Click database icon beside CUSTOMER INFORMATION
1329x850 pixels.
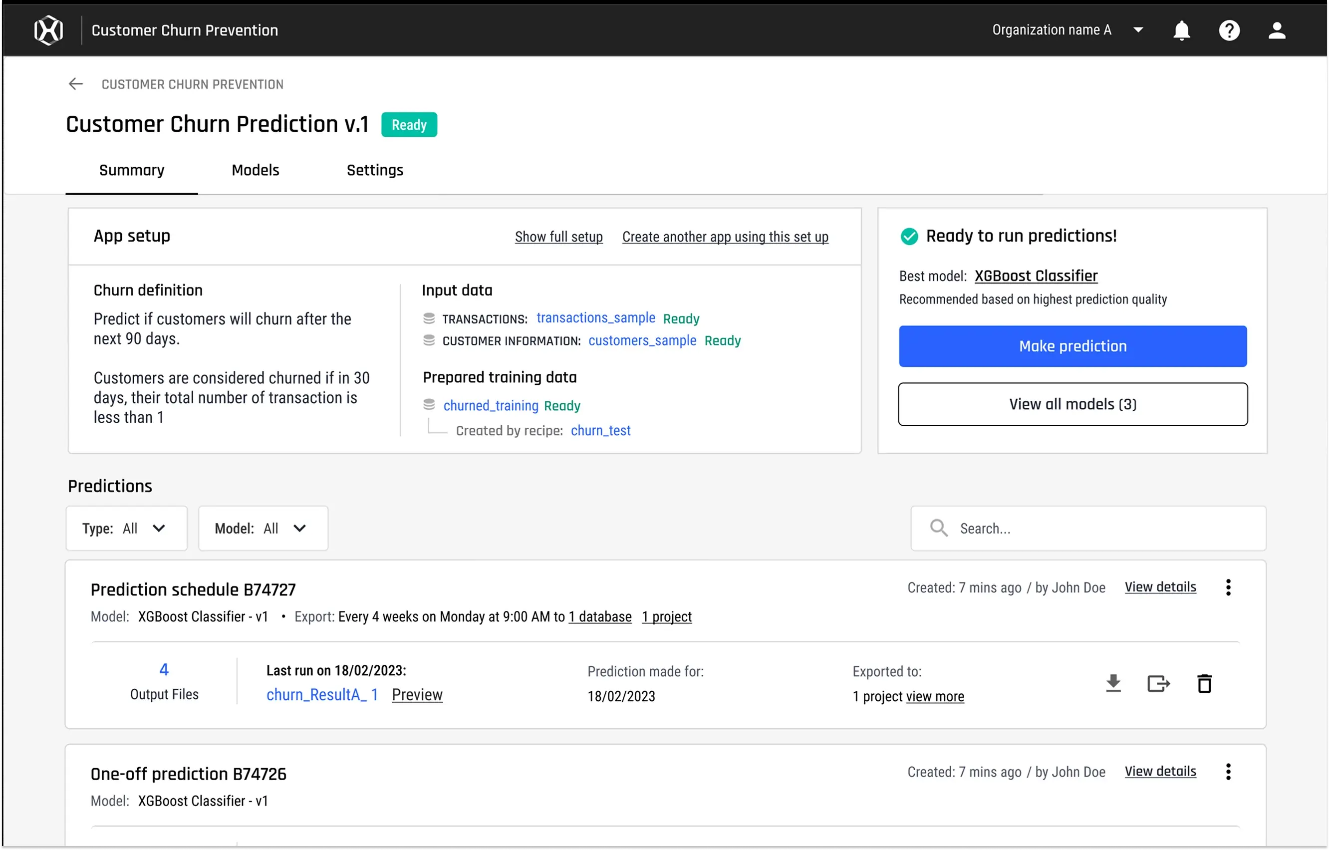(429, 340)
